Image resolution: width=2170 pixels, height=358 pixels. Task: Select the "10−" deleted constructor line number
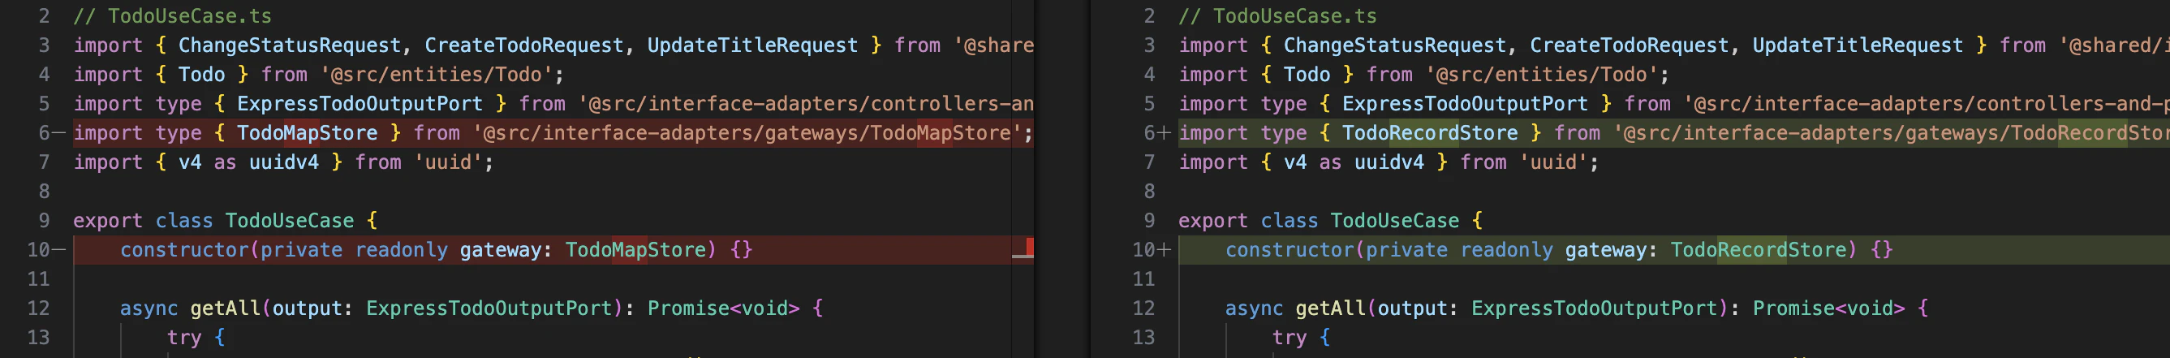(45, 249)
